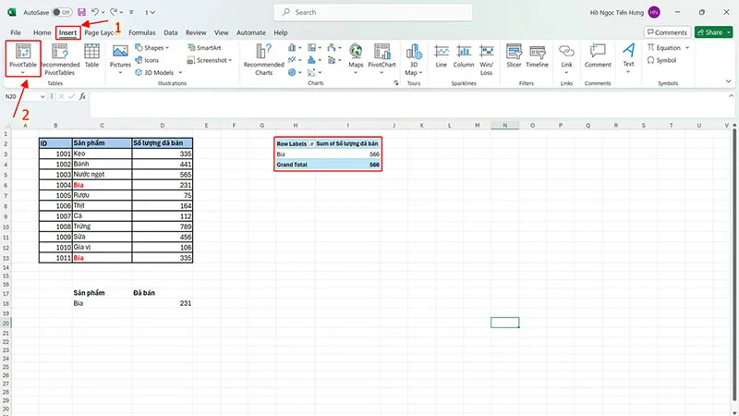Click Recommended Charts icon
The height and width of the screenshot is (416, 739).
tap(264, 59)
